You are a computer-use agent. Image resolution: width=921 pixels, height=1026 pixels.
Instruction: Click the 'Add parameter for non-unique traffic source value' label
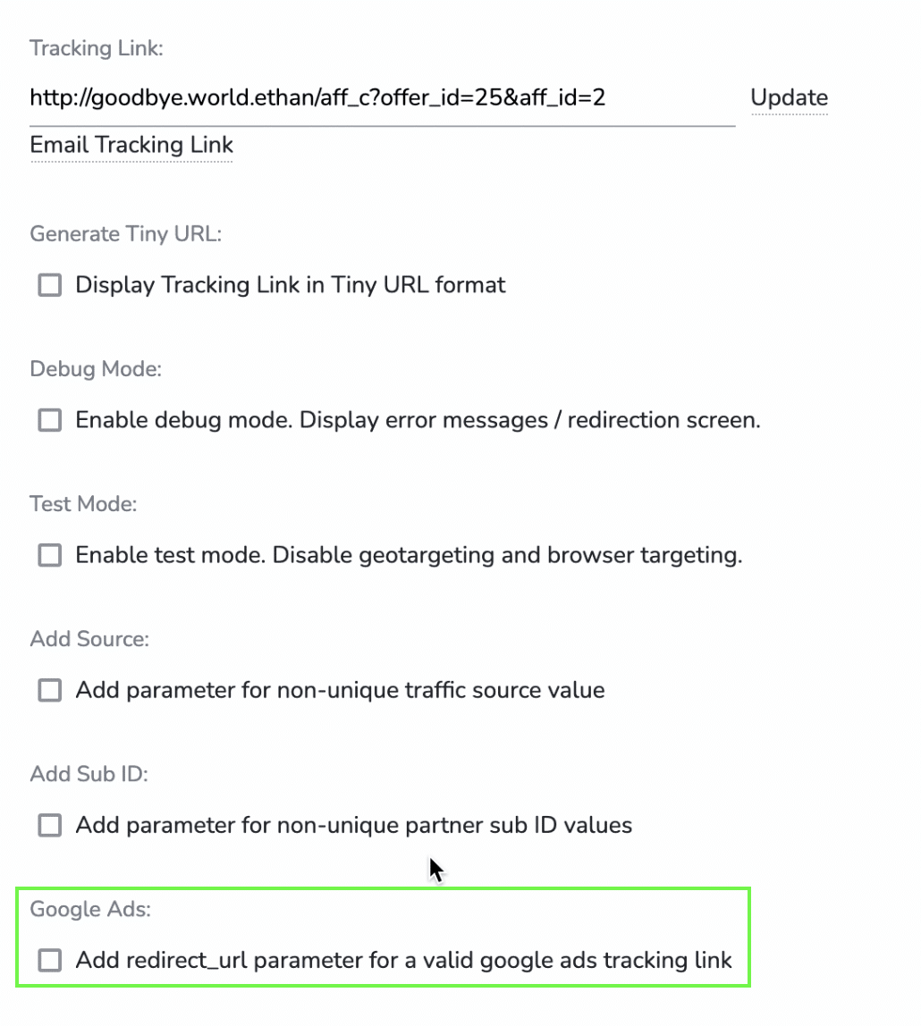point(340,690)
